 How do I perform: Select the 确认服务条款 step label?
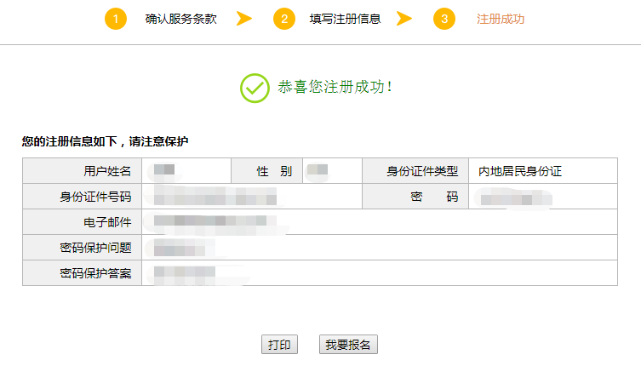180,19
